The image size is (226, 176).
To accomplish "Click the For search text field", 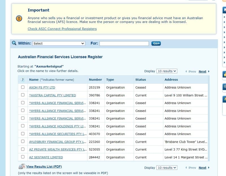I will (x=124, y=44).
